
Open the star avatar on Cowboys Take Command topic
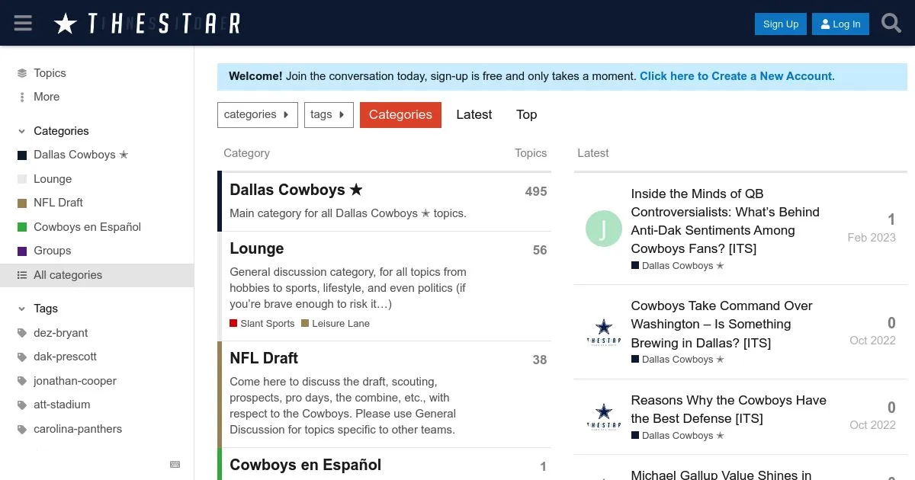coord(604,331)
